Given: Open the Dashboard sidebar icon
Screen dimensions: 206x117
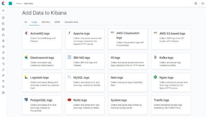Looking at the screenshot, I should 3,29.
